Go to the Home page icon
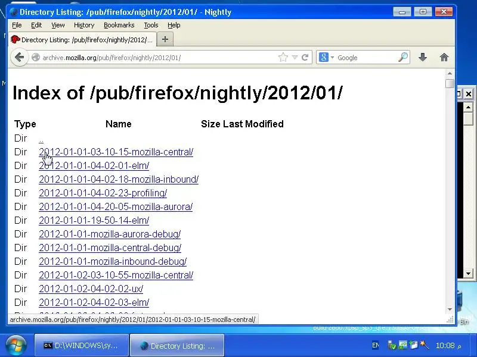The height and width of the screenshot is (357, 477). [x=444, y=57]
